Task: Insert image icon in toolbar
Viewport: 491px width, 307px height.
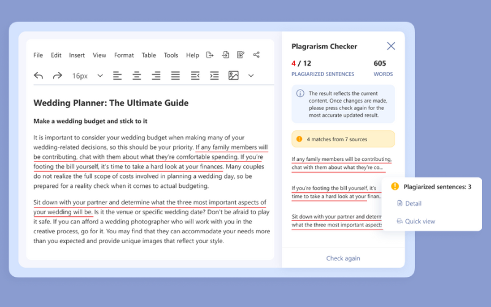Action: coord(233,76)
